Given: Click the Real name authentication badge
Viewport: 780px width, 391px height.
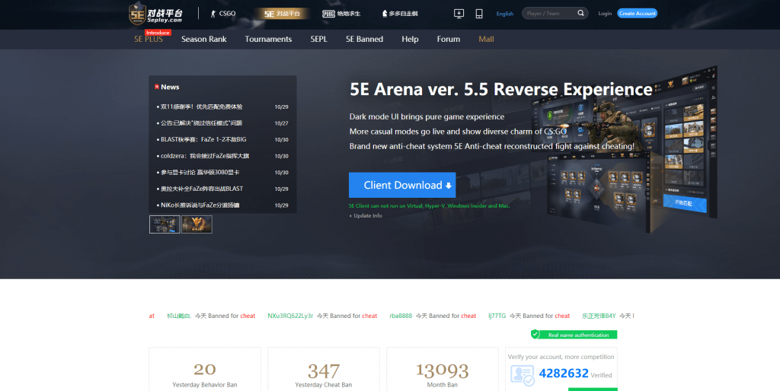Looking at the screenshot, I should tap(574, 335).
